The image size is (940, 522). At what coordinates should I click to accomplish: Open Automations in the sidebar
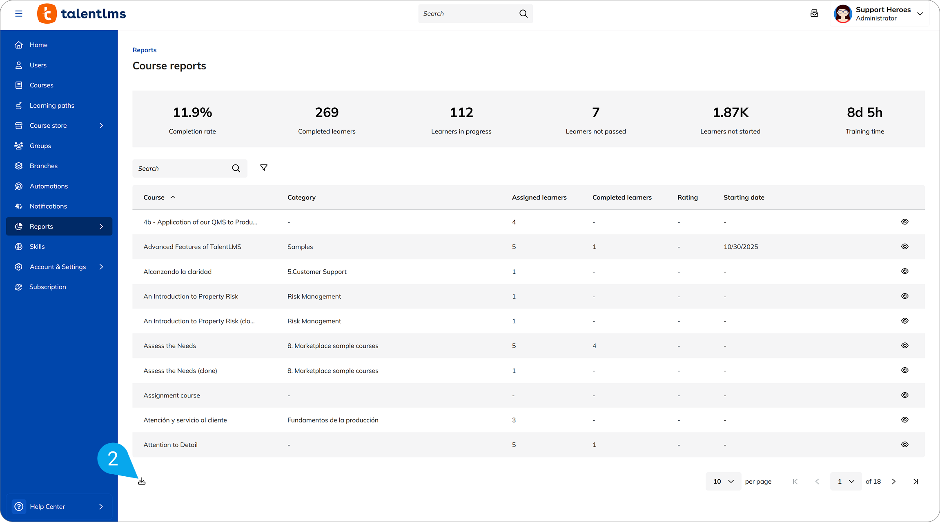click(x=49, y=186)
